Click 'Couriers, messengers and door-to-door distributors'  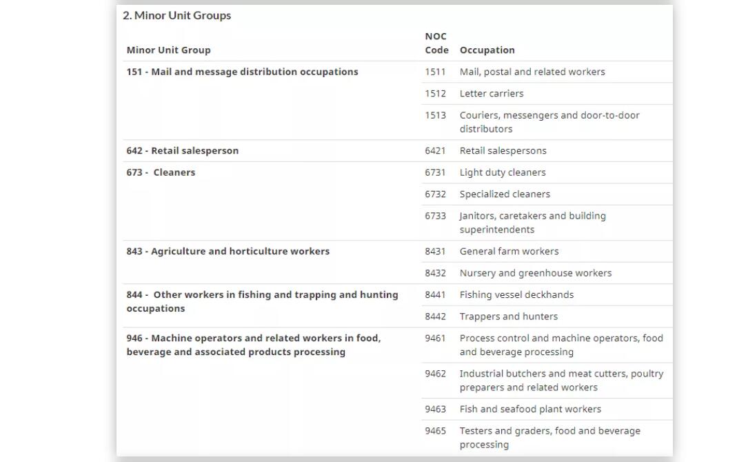[x=549, y=122]
